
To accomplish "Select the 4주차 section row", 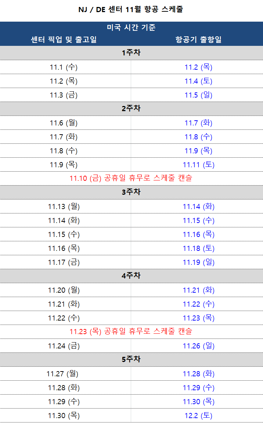I will pos(131,276).
